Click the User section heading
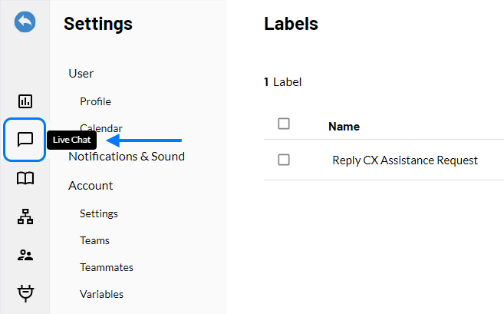This screenshot has height=314, width=504. pos(81,74)
